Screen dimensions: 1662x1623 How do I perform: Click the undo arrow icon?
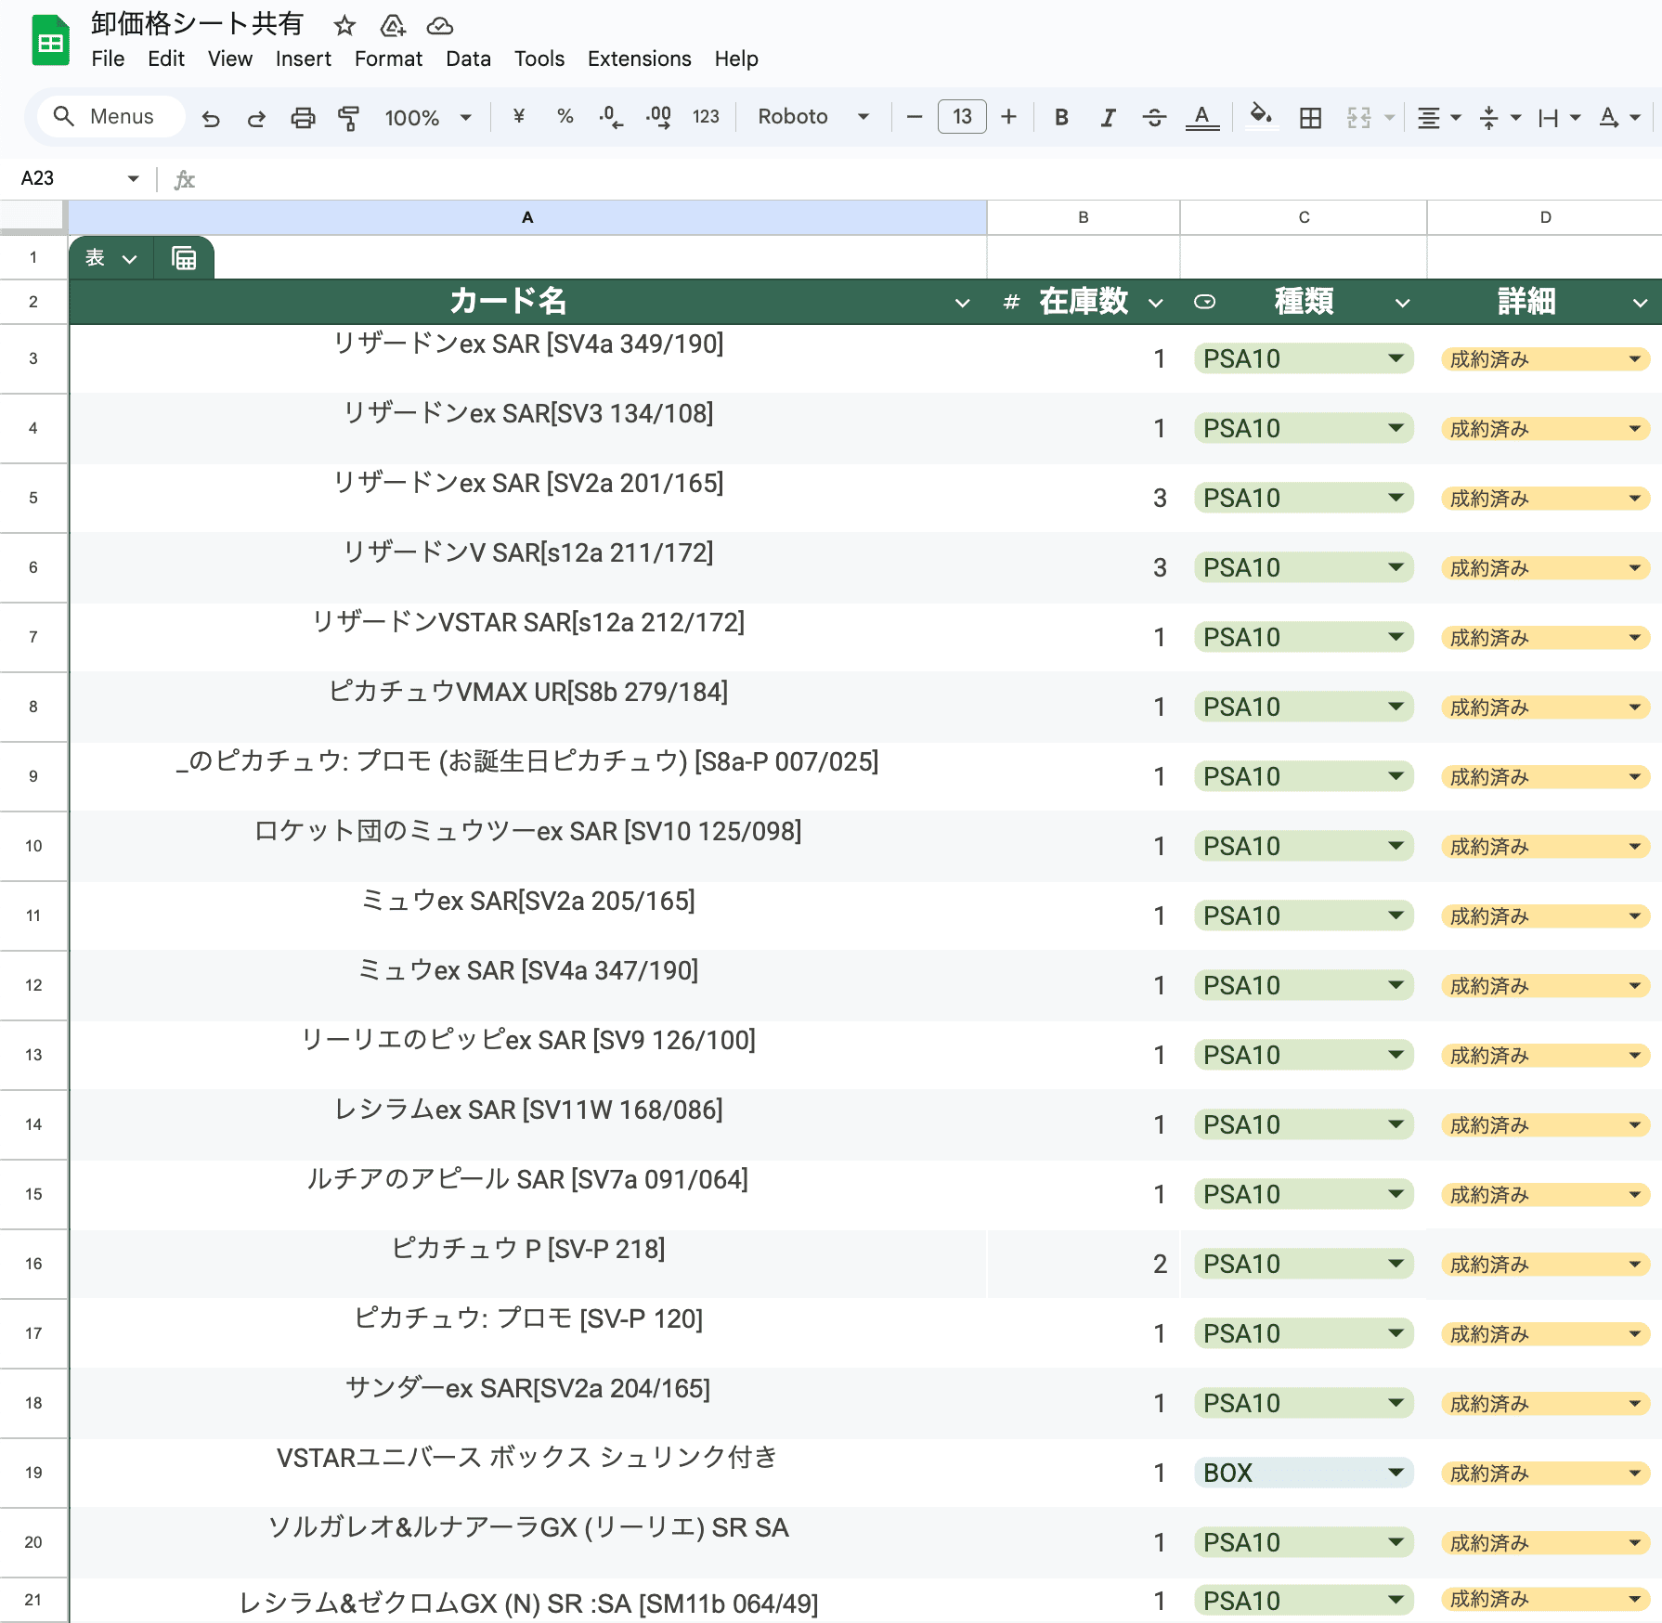[211, 118]
